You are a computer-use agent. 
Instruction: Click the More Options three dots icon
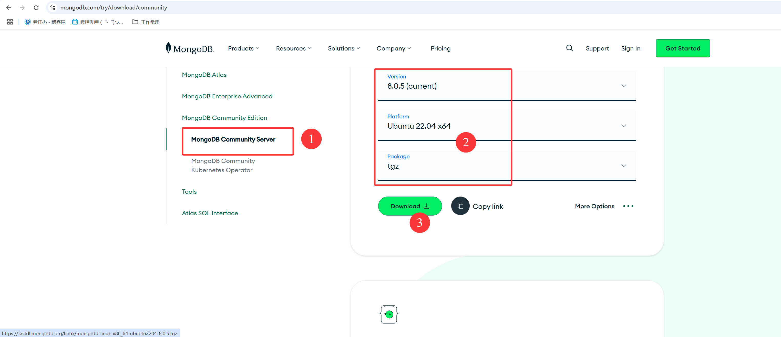pyautogui.click(x=628, y=206)
